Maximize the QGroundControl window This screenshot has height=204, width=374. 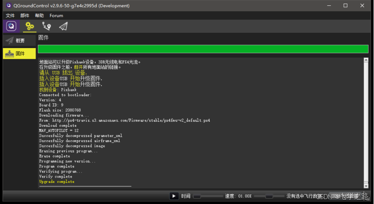(345, 5)
